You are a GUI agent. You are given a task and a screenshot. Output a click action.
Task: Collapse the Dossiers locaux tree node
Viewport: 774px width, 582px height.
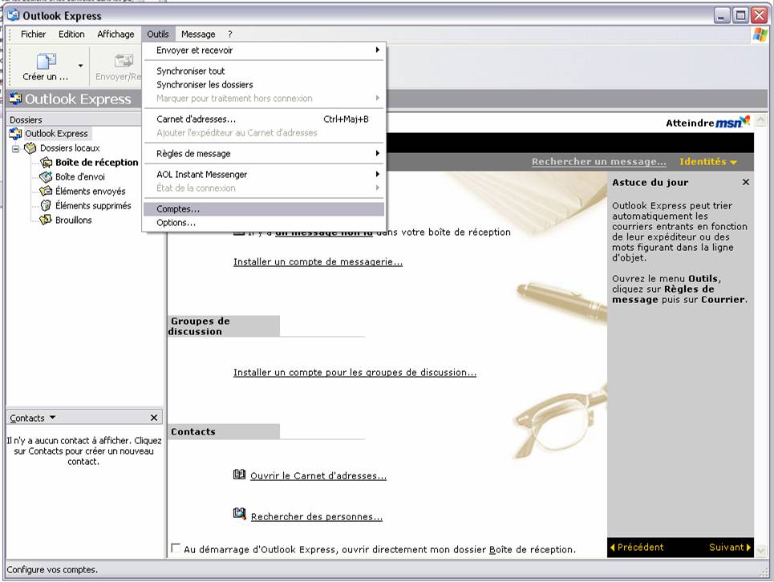(16, 148)
